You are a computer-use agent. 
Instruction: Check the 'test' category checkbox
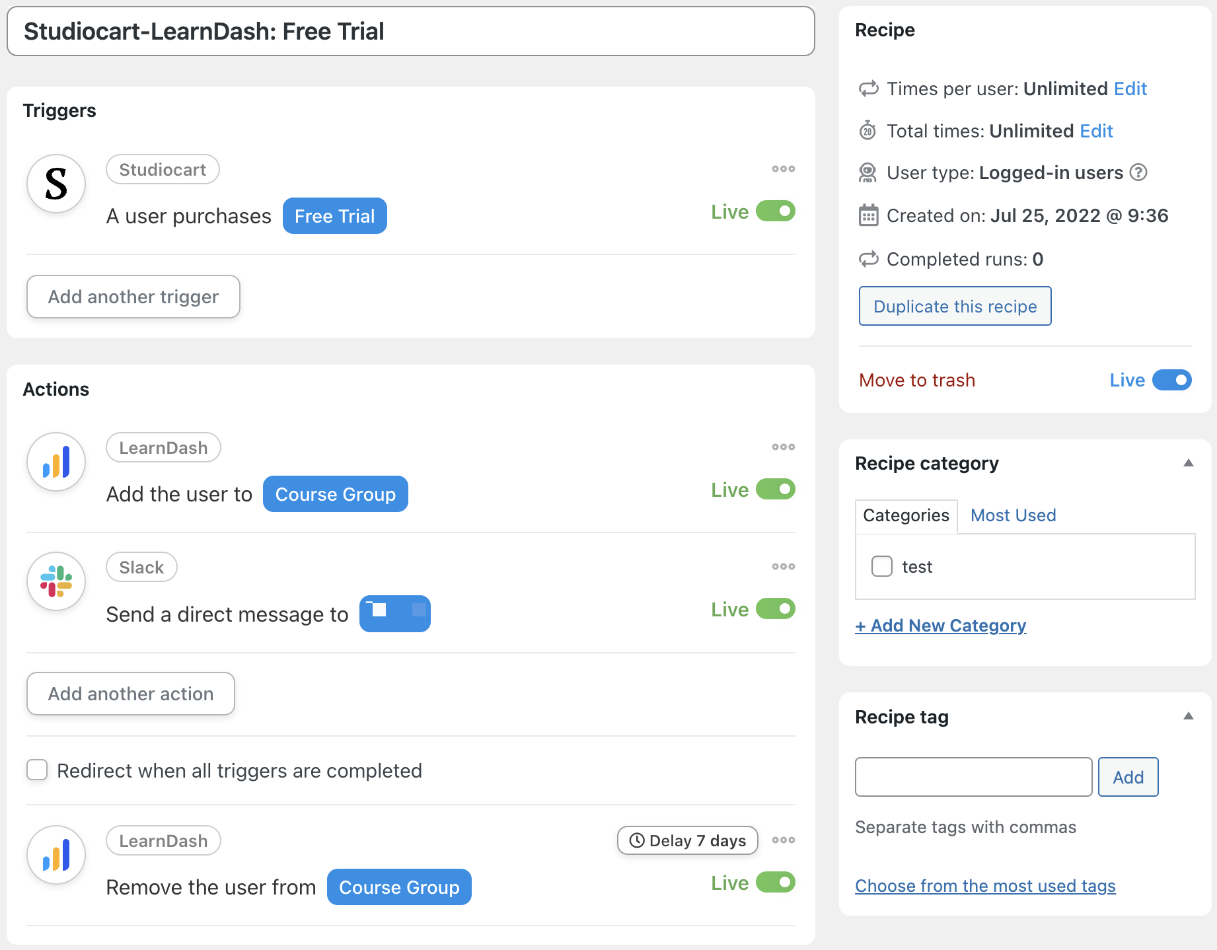882,566
